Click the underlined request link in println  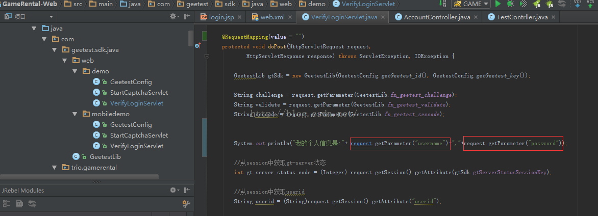point(361,144)
